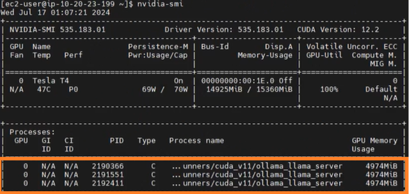Click PID 2191551 in the process list

pos(108,175)
